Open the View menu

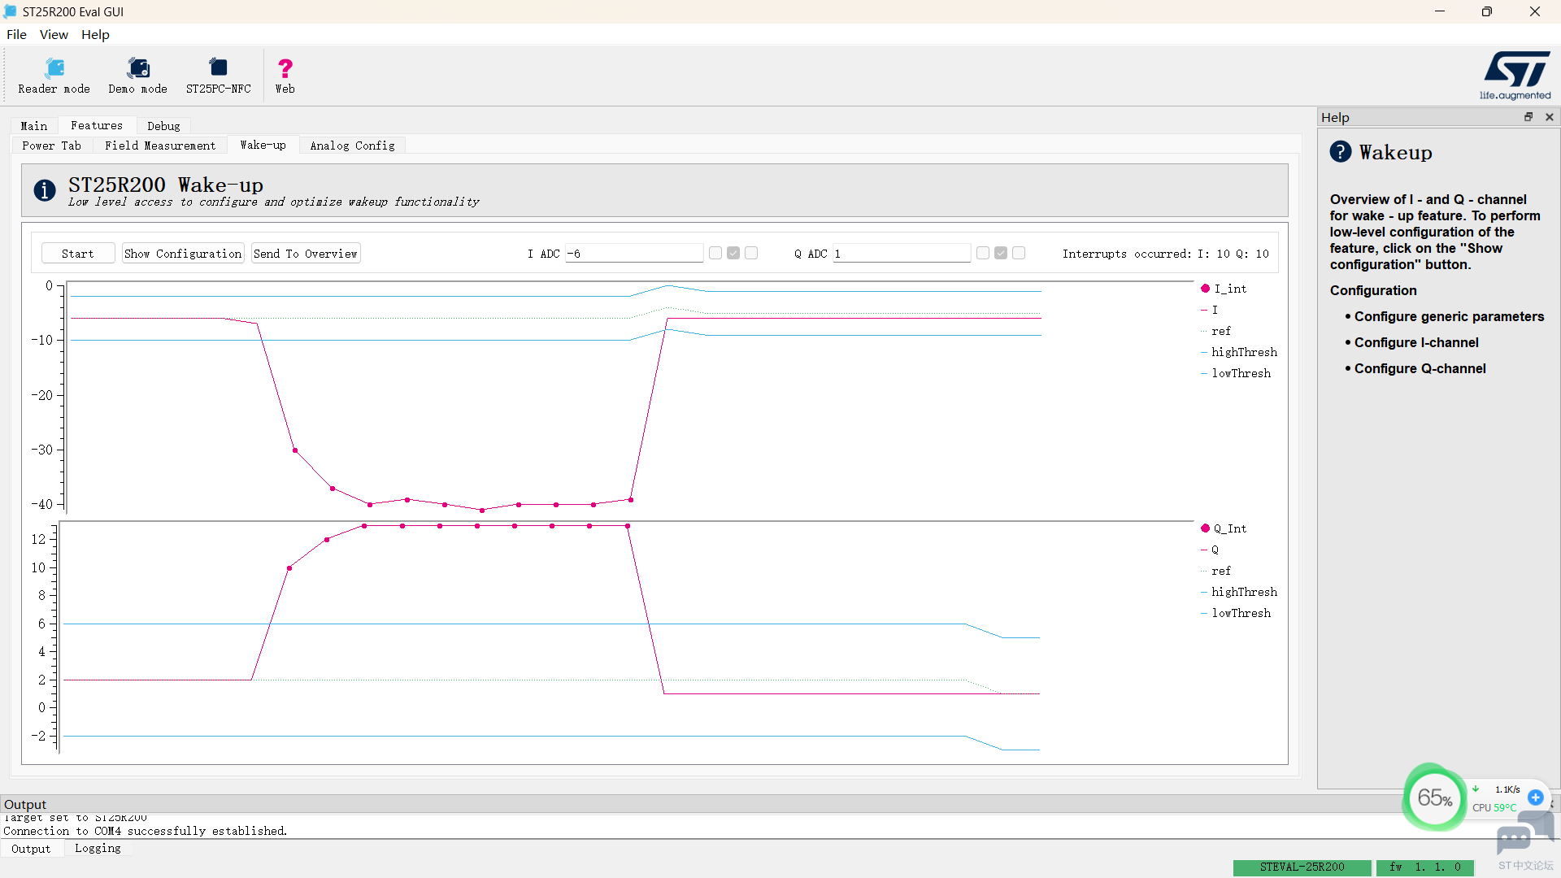(x=54, y=35)
